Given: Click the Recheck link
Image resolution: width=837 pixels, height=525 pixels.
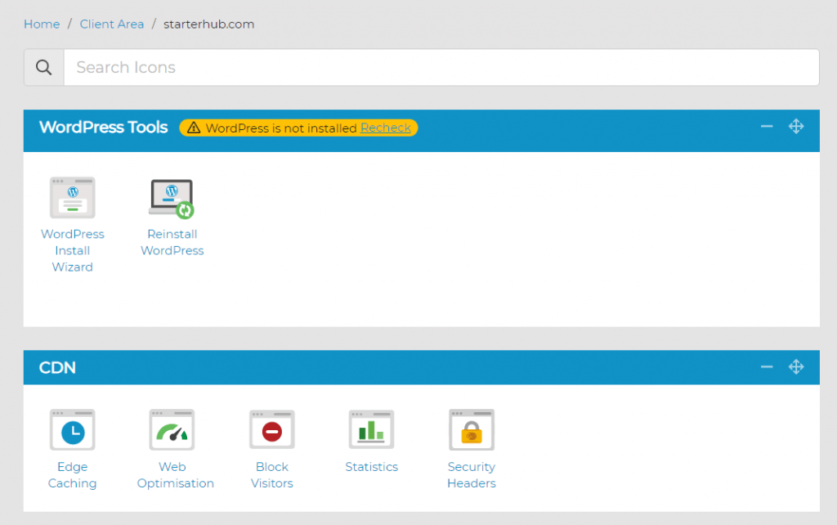Looking at the screenshot, I should [x=386, y=128].
